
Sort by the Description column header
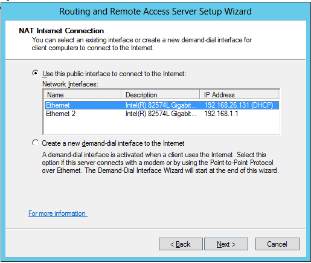tap(161, 95)
